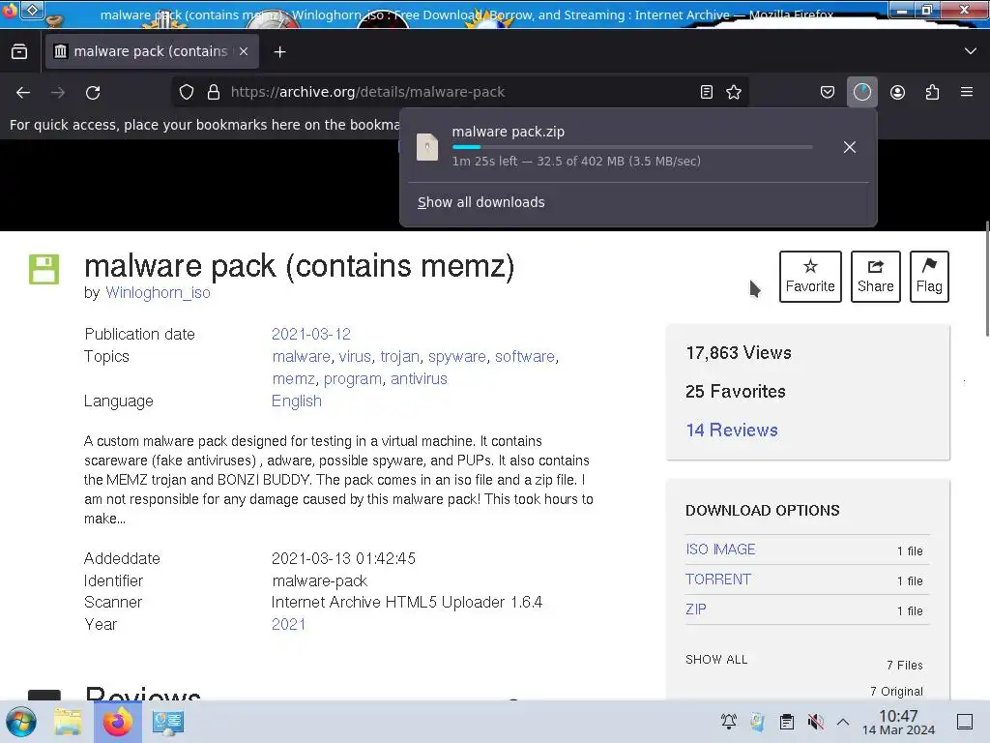Go forward with the forward arrow
Viewport: 990px width, 743px height.
58,92
